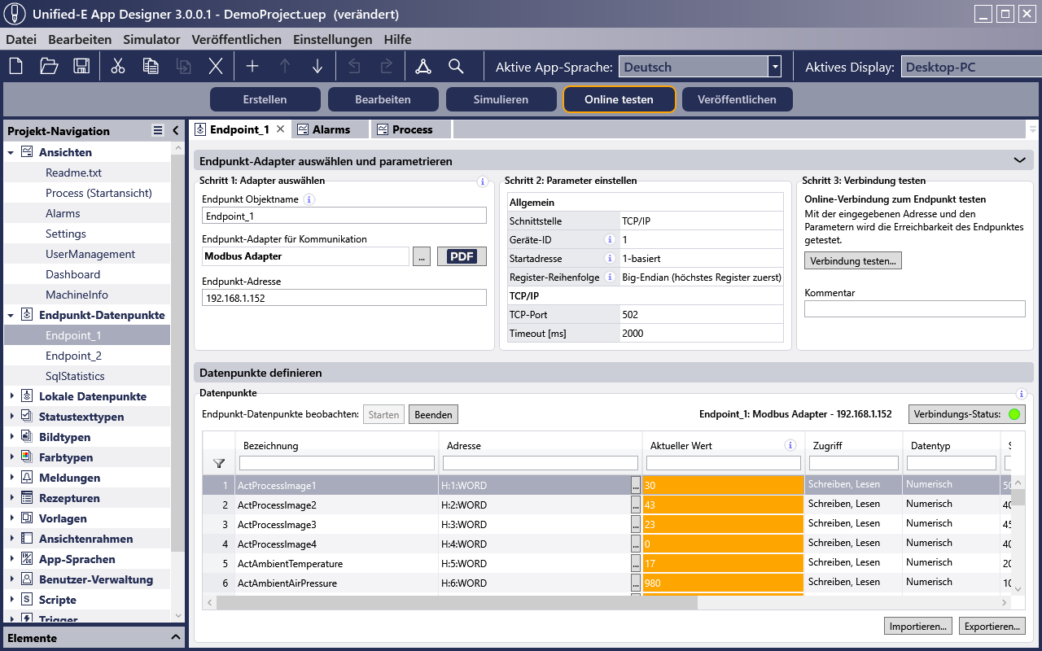Click the table filter funnel icon

coord(219,463)
